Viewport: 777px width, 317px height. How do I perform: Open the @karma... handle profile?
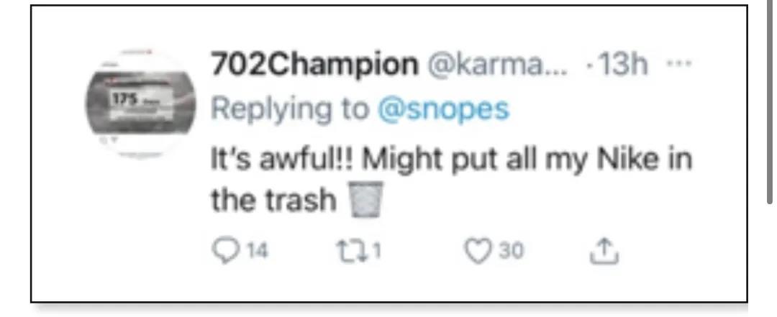pyautogui.click(x=498, y=67)
